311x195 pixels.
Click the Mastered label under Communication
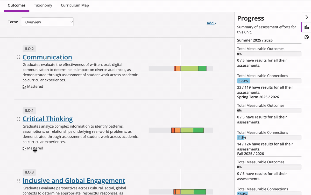click(x=35, y=87)
